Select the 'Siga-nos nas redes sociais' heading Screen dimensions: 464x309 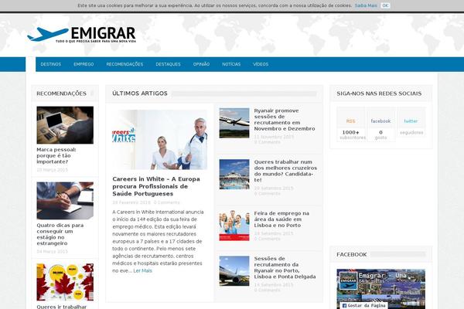pos(379,93)
